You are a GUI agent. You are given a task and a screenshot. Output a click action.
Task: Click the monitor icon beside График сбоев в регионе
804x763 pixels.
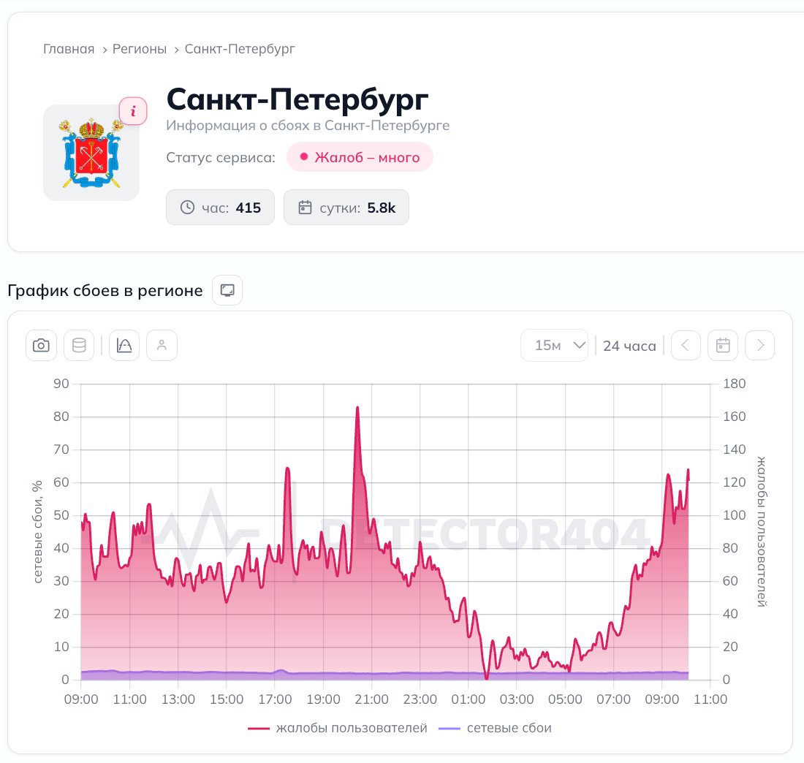tap(227, 290)
